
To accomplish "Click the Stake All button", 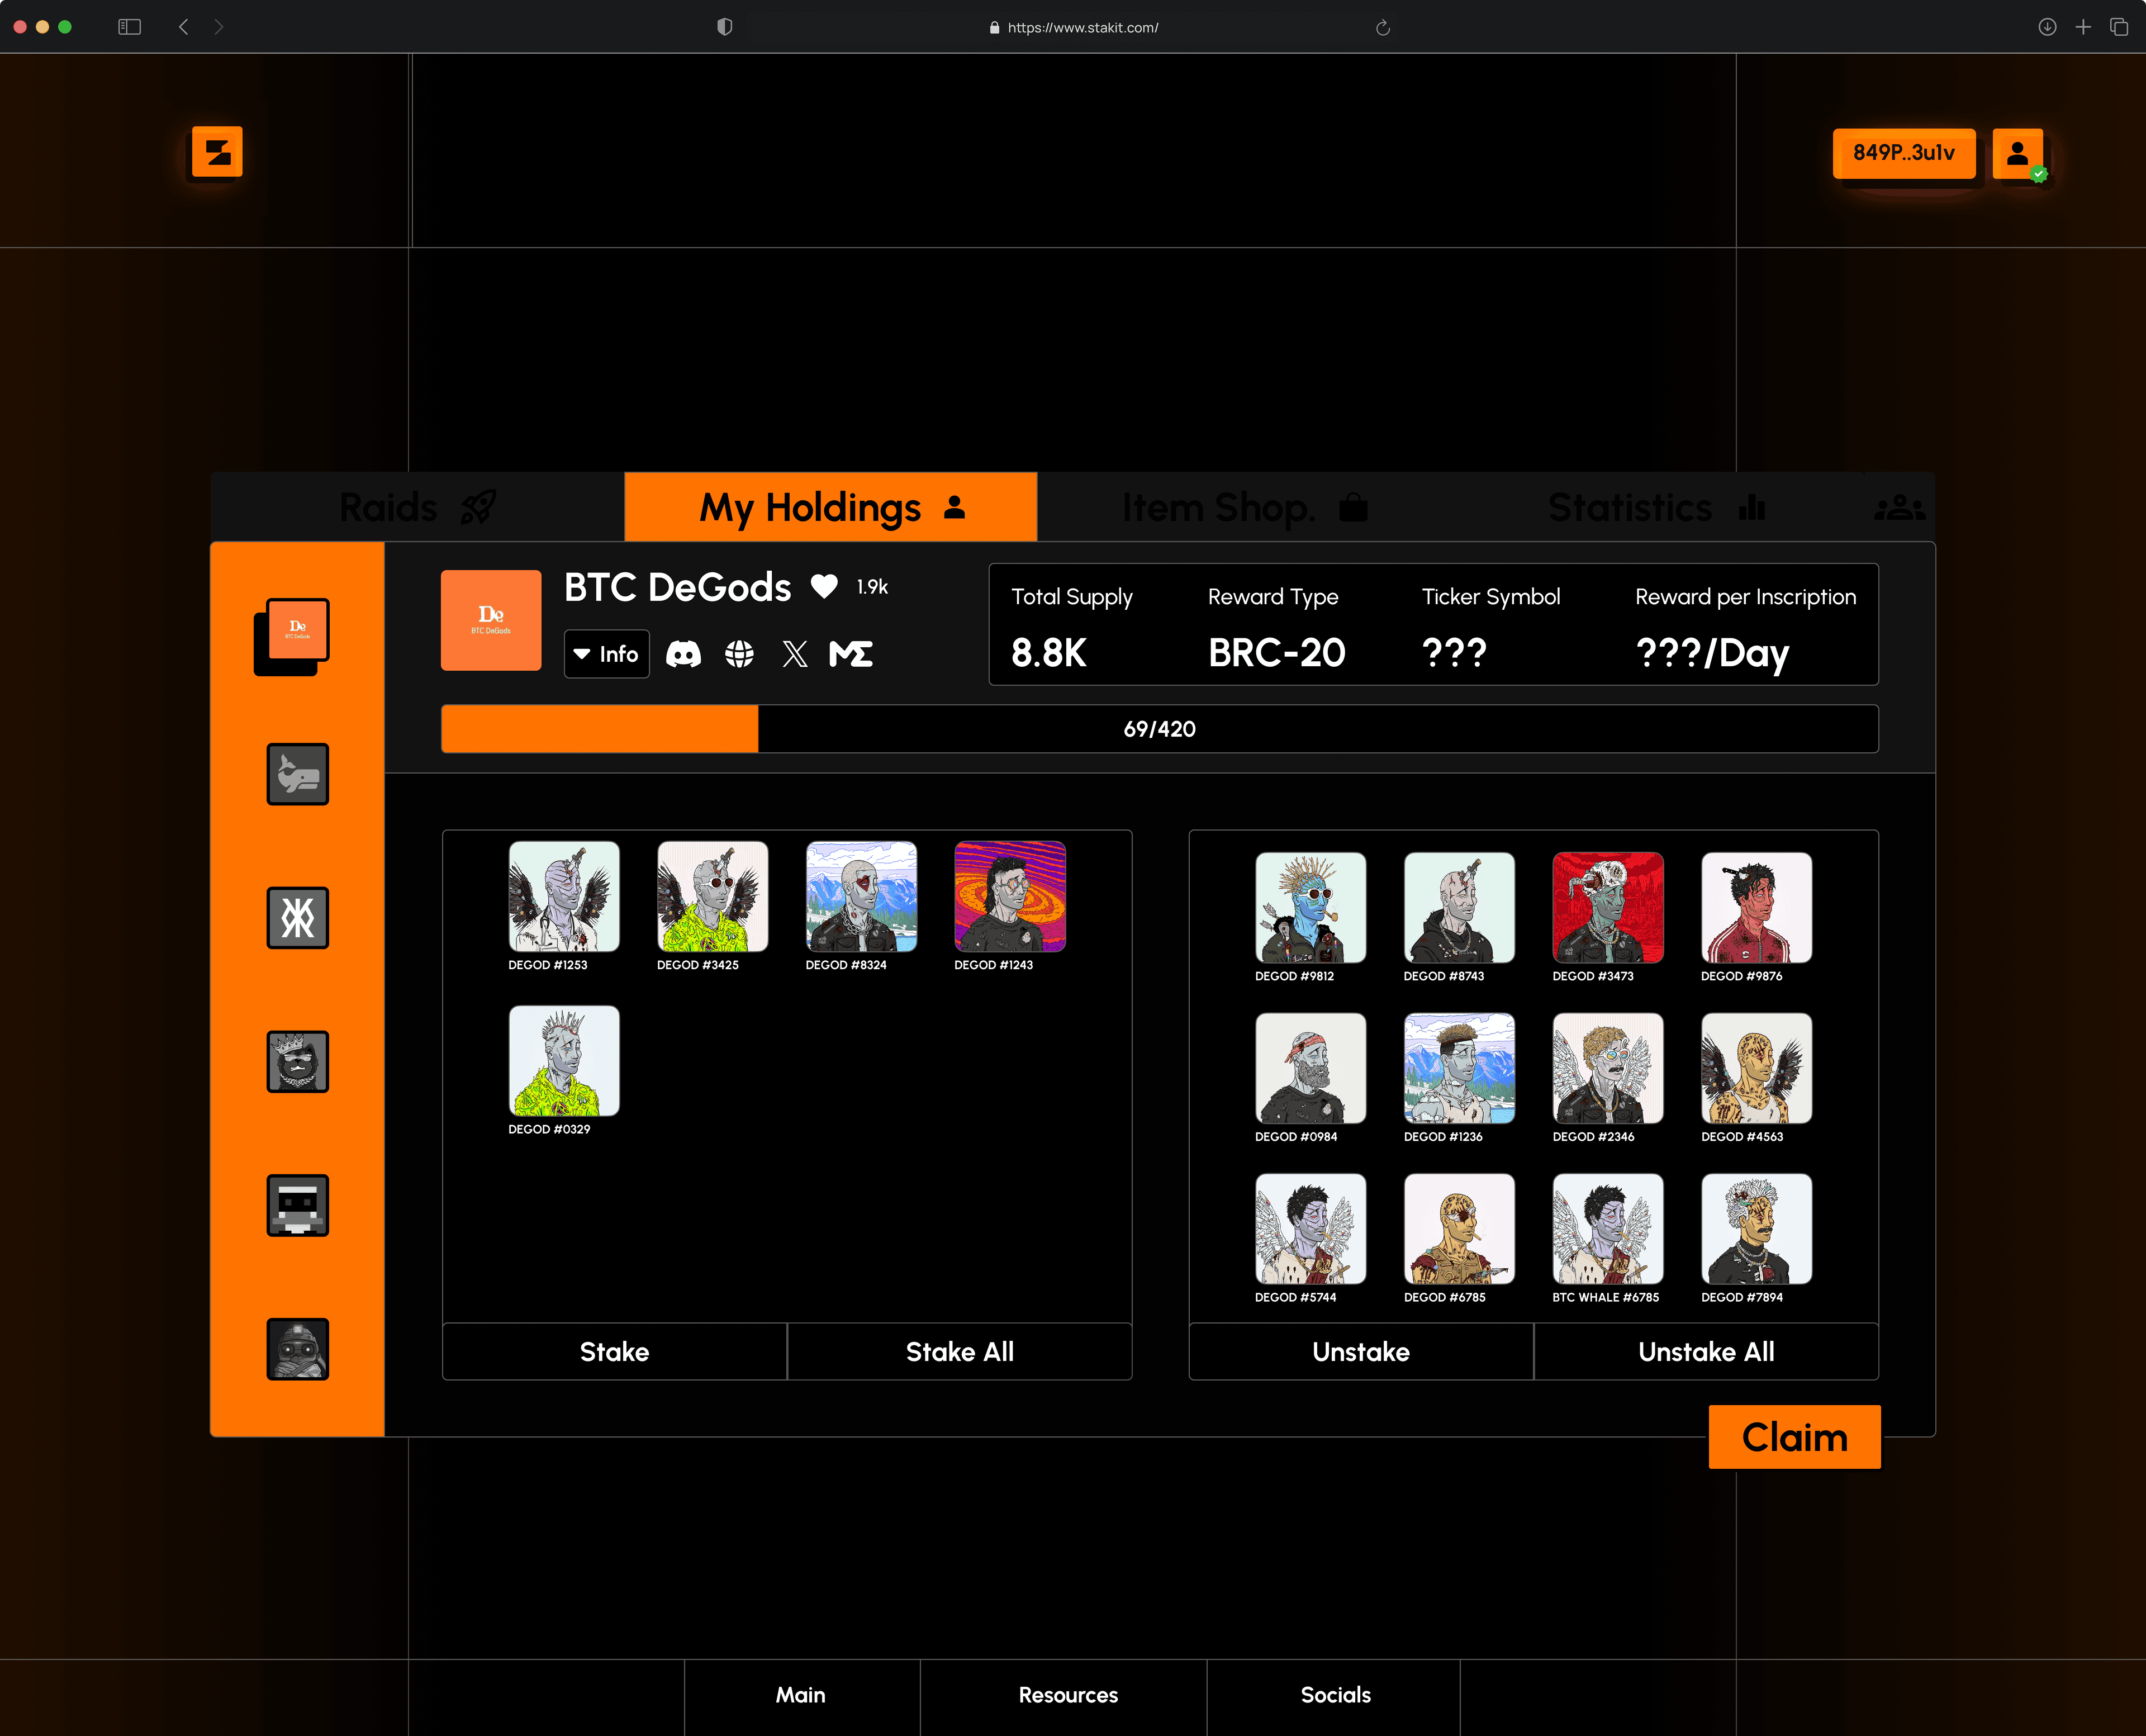I will tap(960, 1352).
